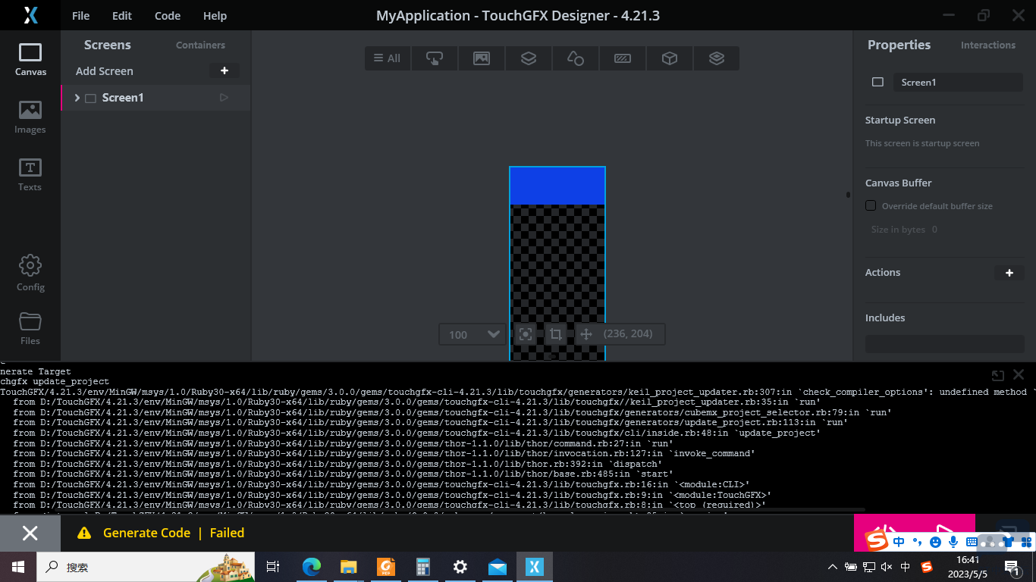
Task: Close the log output panel
Action: pyautogui.click(x=1019, y=375)
